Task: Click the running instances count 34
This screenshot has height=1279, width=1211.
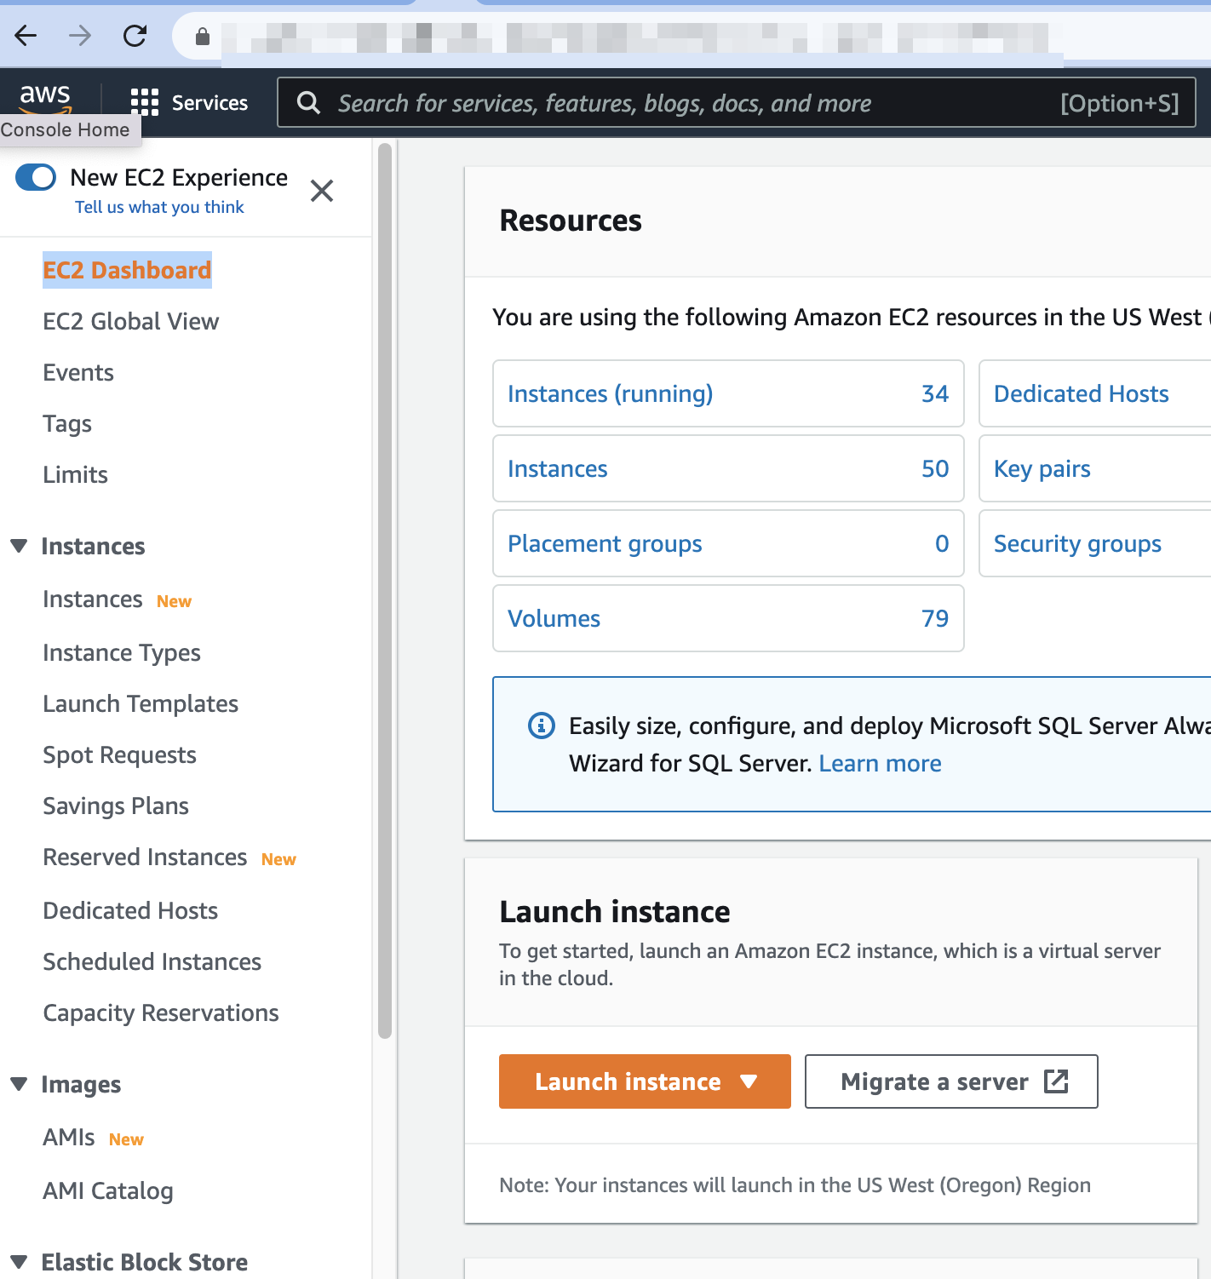Action: [935, 393]
